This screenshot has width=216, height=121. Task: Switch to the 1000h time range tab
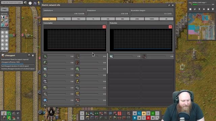pos(152,19)
